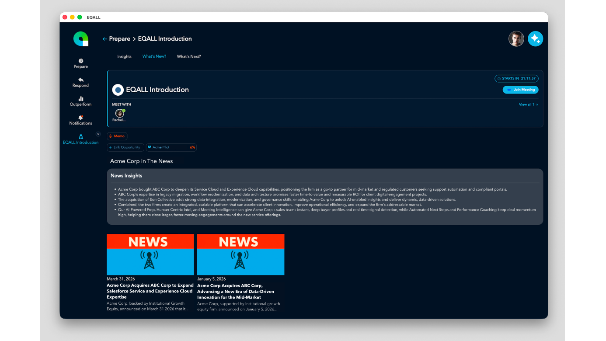Open the Outperform bar chart section

tap(81, 101)
